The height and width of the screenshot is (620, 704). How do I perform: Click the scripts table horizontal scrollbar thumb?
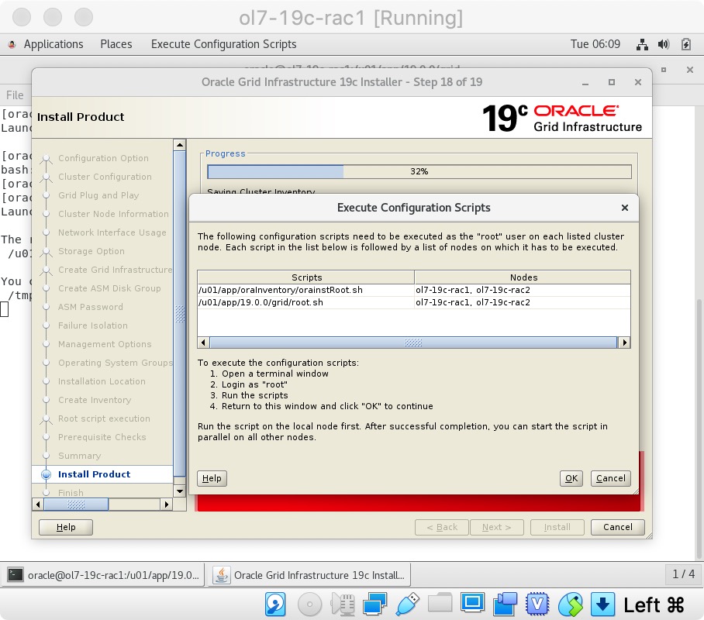click(x=413, y=343)
